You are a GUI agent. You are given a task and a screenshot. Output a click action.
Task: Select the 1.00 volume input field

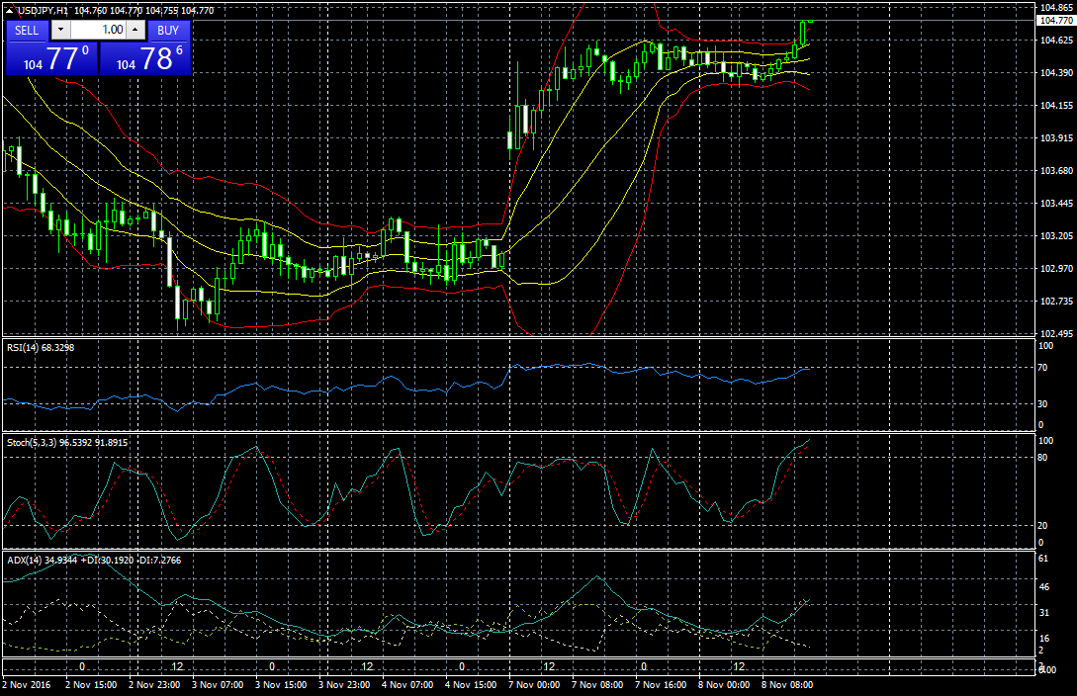[x=97, y=30]
